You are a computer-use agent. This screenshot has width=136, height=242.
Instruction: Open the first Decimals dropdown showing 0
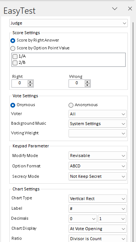pos(83,219)
